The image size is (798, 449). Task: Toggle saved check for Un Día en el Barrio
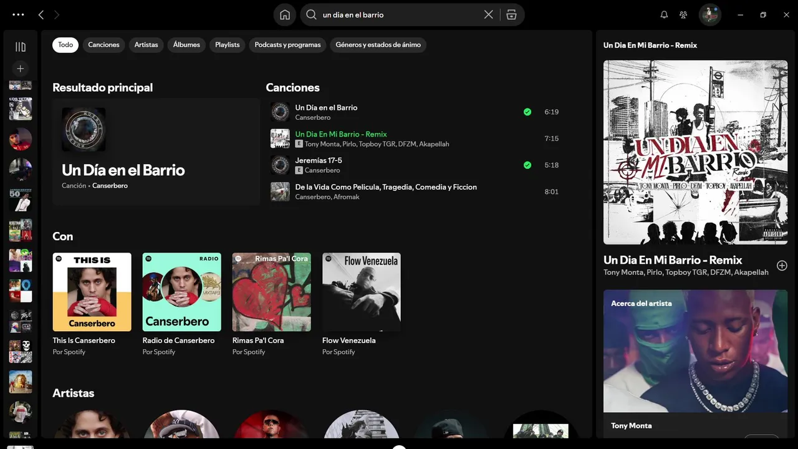[x=527, y=112]
